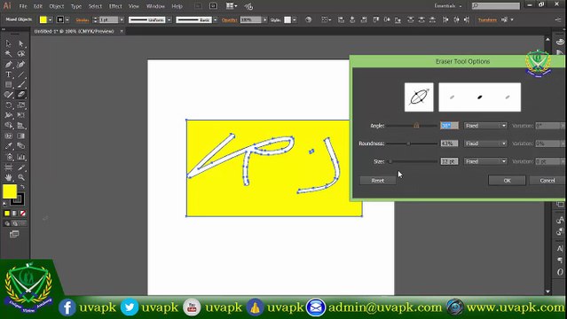This screenshot has height=319, width=567.
Task: Select the Type tool
Action: (8, 74)
